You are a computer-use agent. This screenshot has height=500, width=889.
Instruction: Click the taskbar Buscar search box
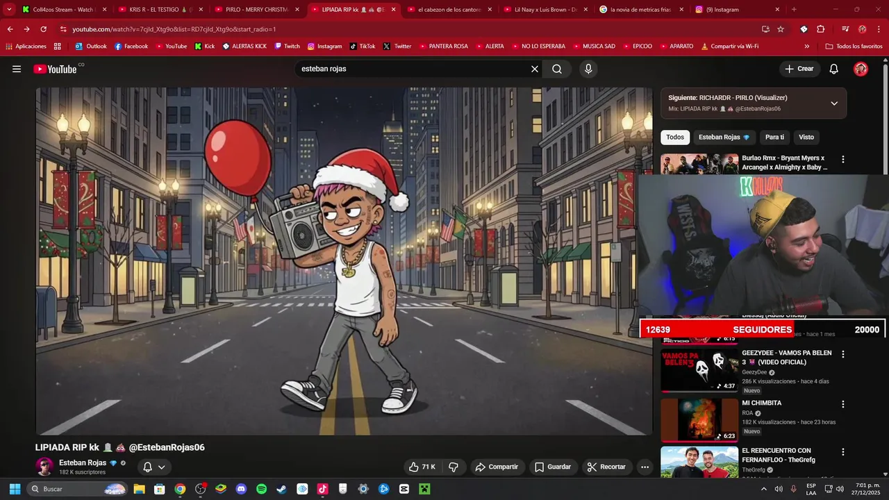coord(78,489)
